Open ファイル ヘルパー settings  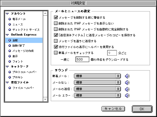[23, 88]
